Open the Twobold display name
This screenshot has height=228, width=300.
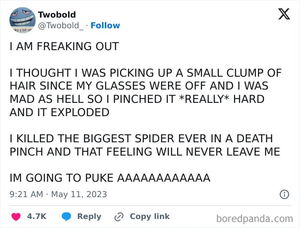(x=57, y=15)
